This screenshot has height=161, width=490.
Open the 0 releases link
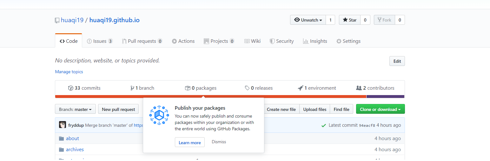259,88
